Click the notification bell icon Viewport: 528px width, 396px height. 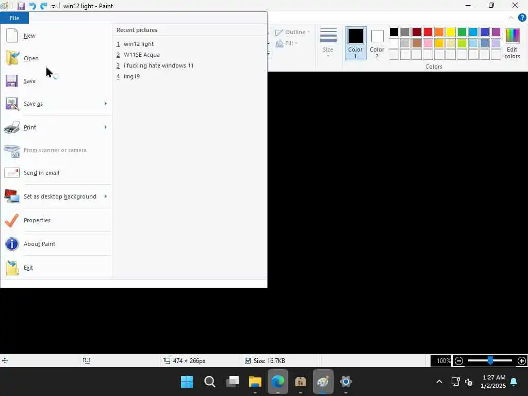[514, 382]
